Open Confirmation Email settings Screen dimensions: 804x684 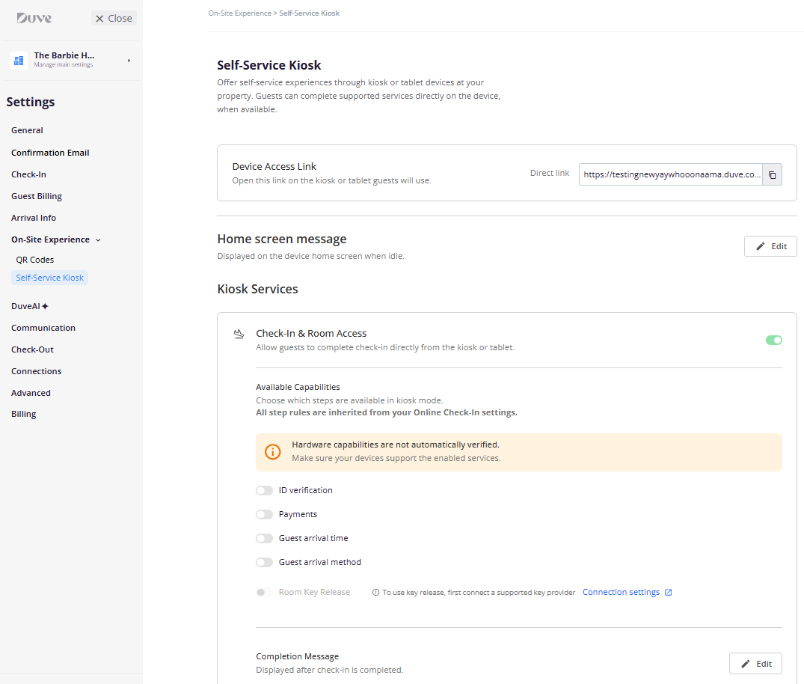(50, 153)
